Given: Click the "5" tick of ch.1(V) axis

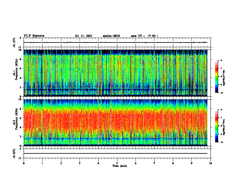Looking at the screenshot, I should (x=21, y=38).
